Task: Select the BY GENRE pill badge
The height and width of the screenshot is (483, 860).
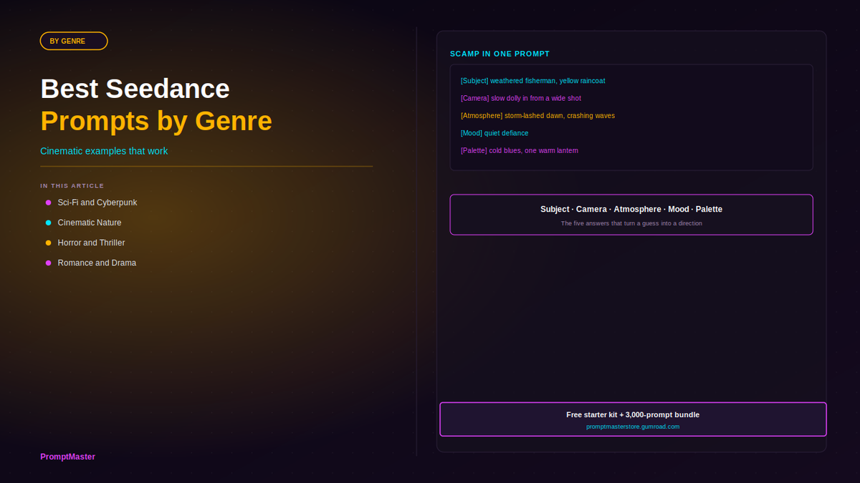Action: [x=74, y=41]
